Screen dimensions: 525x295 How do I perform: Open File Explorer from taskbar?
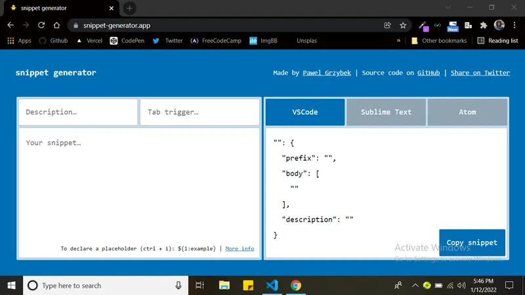point(224,285)
